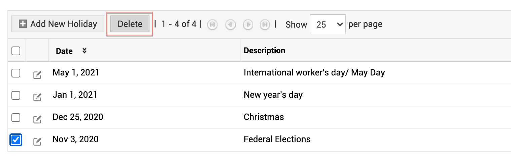This screenshot has height=157, width=511.
Task: Tick the New year's day checkbox
Action: pyautogui.click(x=16, y=95)
